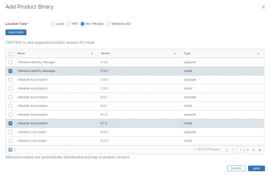Click the Cancel button
This screenshot has height=176, width=270.
click(x=236, y=168)
